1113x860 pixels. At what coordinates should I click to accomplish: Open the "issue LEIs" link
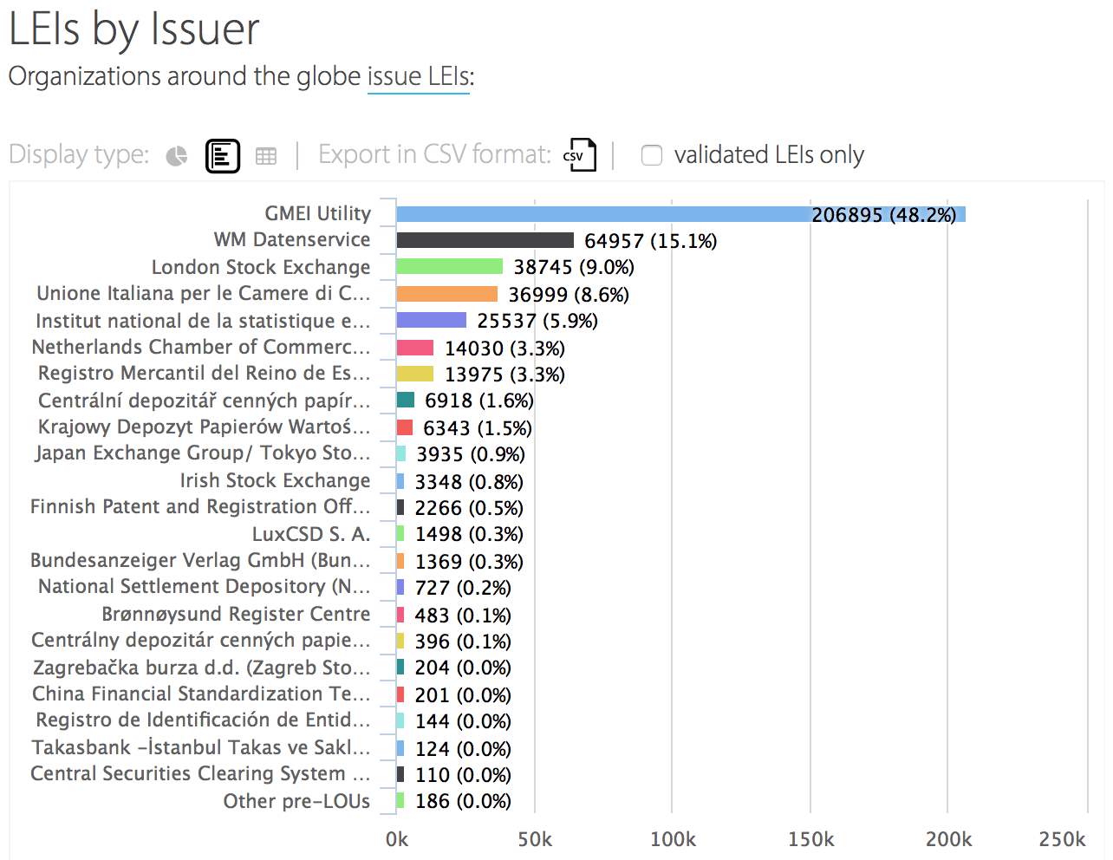tap(419, 76)
